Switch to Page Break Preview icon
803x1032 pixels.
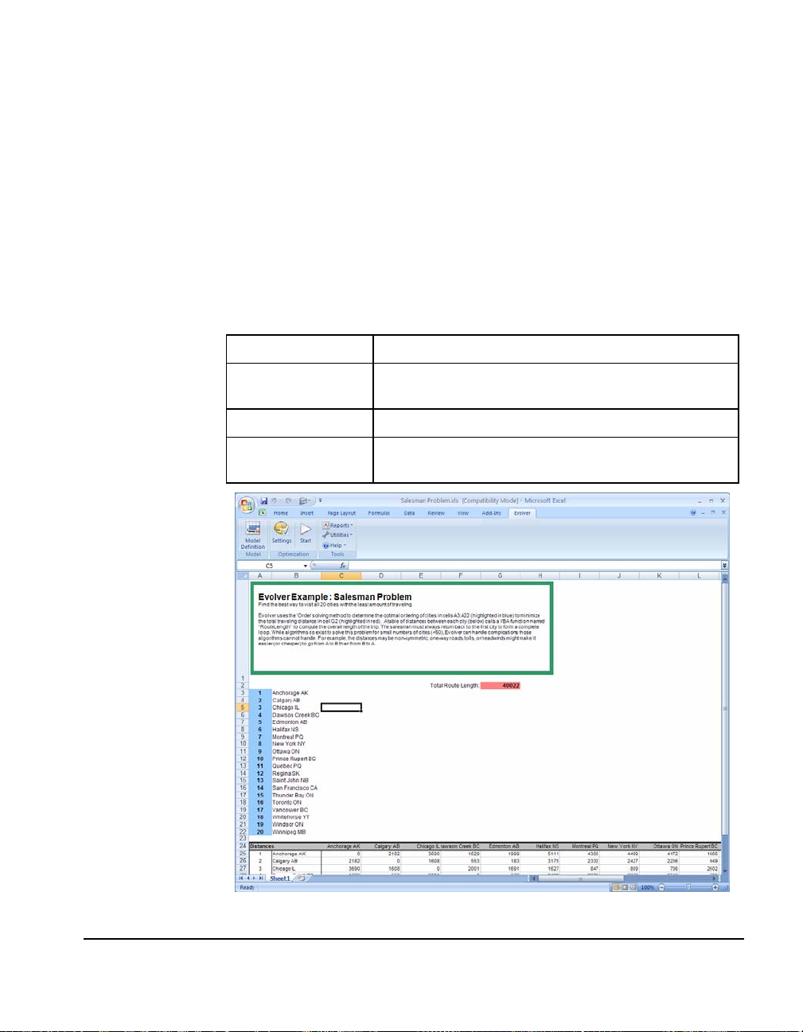point(633,887)
